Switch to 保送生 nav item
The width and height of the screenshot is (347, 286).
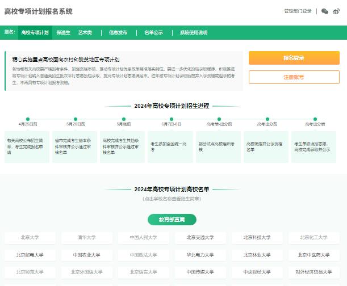pyautogui.click(x=63, y=32)
